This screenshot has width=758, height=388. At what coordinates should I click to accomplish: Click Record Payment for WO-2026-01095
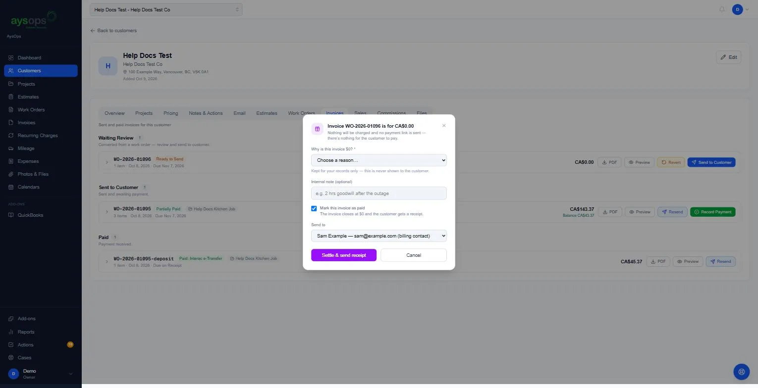click(x=713, y=212)
